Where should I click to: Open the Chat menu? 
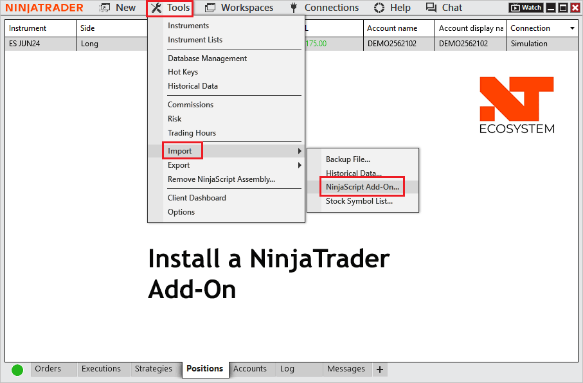tap(452, 8)
